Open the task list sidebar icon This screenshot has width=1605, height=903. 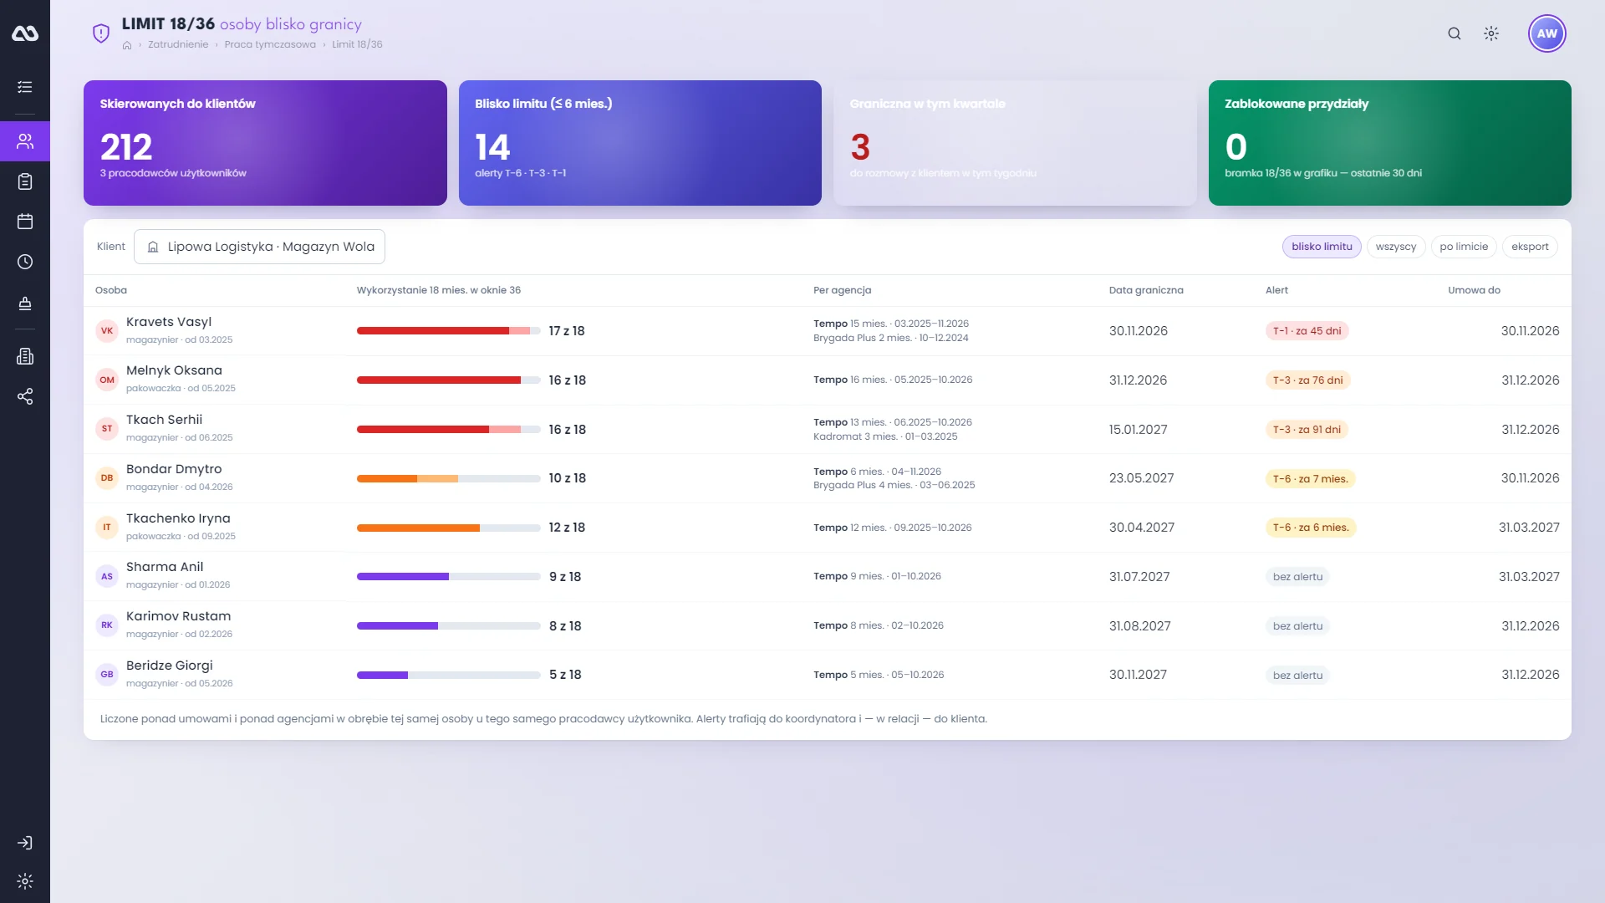tap(25, 87)
